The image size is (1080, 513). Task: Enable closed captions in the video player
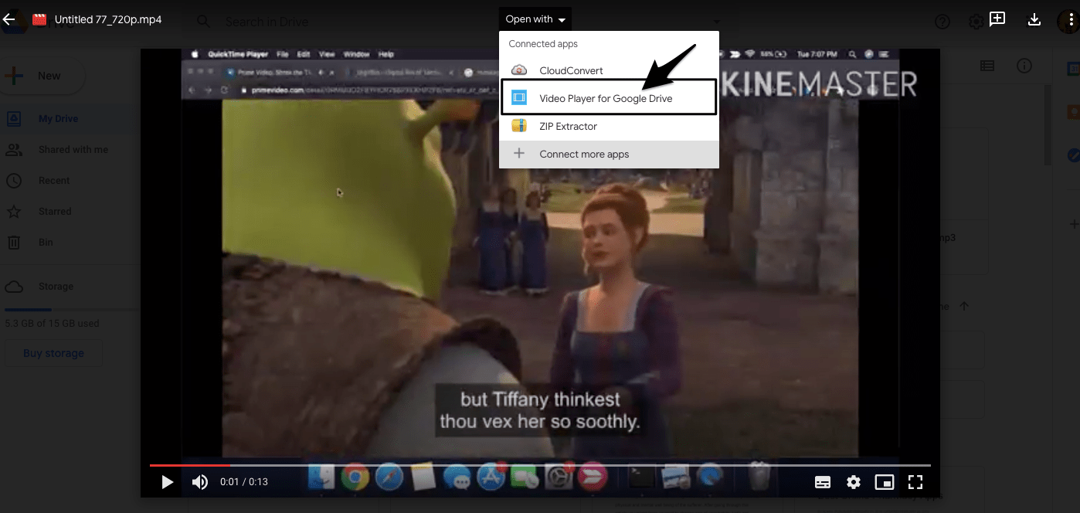click(822, 481)
